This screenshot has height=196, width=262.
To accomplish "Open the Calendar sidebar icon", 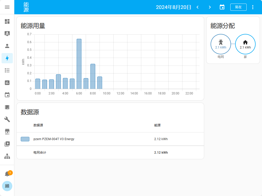I will click(7, 95).
